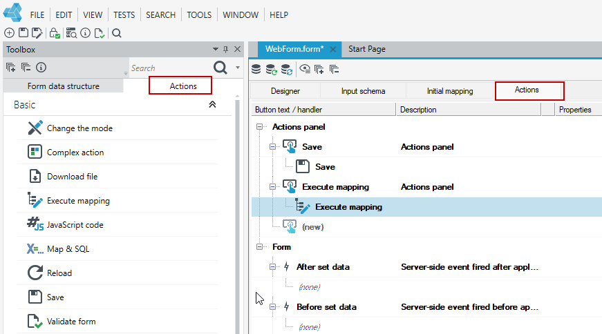Open the VIEW menu
Image resolution: width=602 pixels, height=334 pixels.
(x=93, y=15)
